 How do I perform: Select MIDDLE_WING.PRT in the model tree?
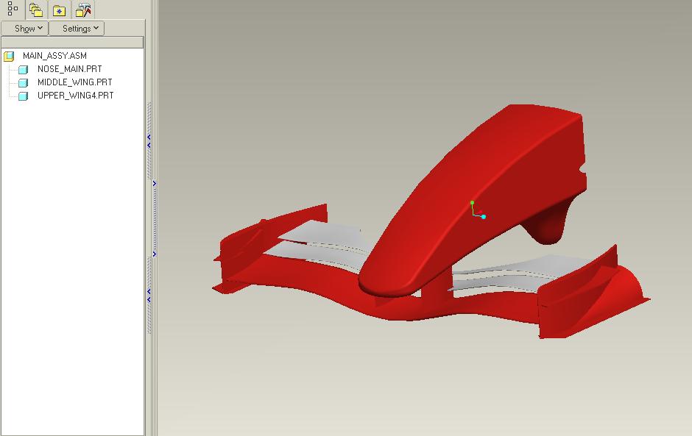coord(74,82)
